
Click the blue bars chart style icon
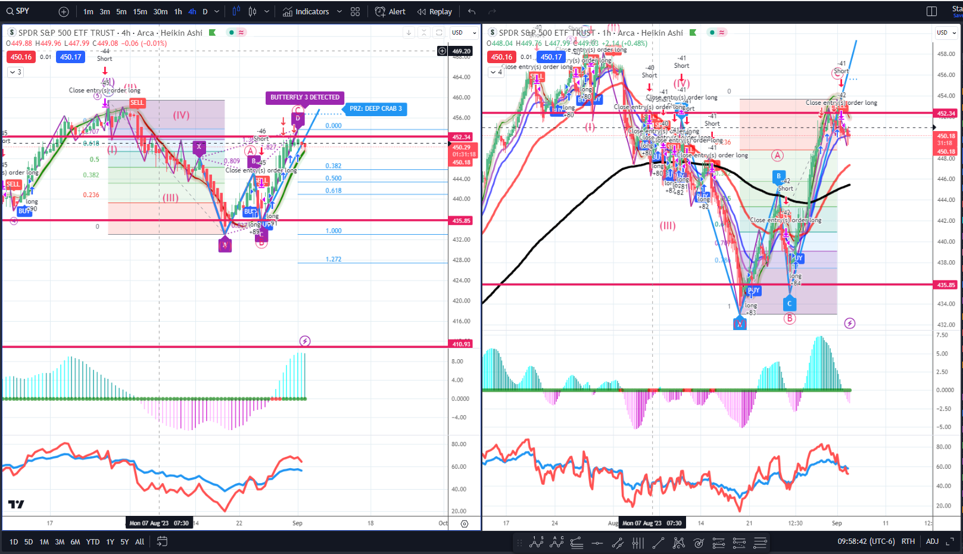[236, 11]
